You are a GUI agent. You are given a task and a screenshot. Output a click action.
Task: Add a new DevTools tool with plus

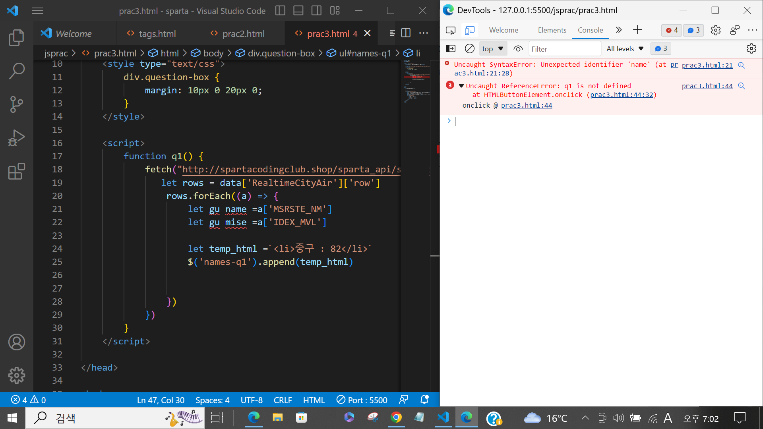(x=637, y=30)
